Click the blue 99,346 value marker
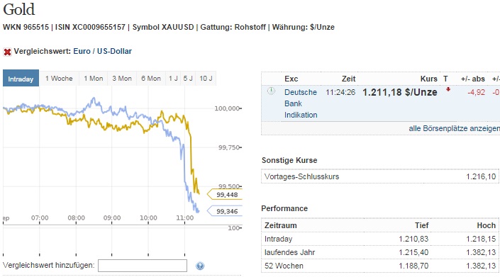500x277 pixels. (x=225, y=211)
